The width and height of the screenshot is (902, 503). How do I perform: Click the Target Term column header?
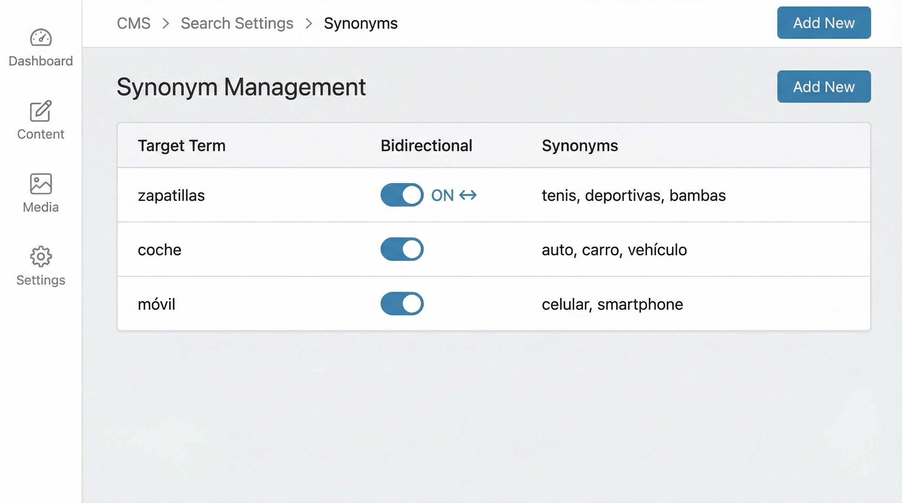[x=181, y=145]
